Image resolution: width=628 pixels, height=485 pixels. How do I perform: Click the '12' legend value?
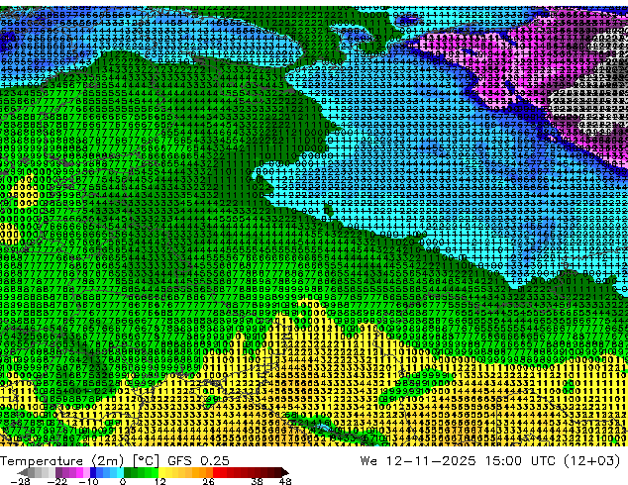pos(160,481)
